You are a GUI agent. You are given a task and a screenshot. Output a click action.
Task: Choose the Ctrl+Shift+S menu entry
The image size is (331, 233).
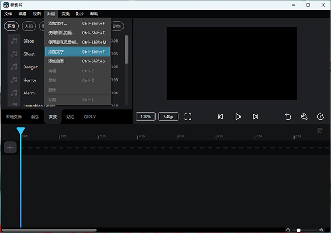(77, 61)
